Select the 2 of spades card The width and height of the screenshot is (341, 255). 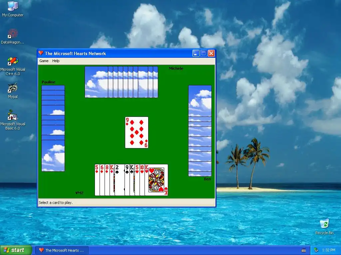120,180
